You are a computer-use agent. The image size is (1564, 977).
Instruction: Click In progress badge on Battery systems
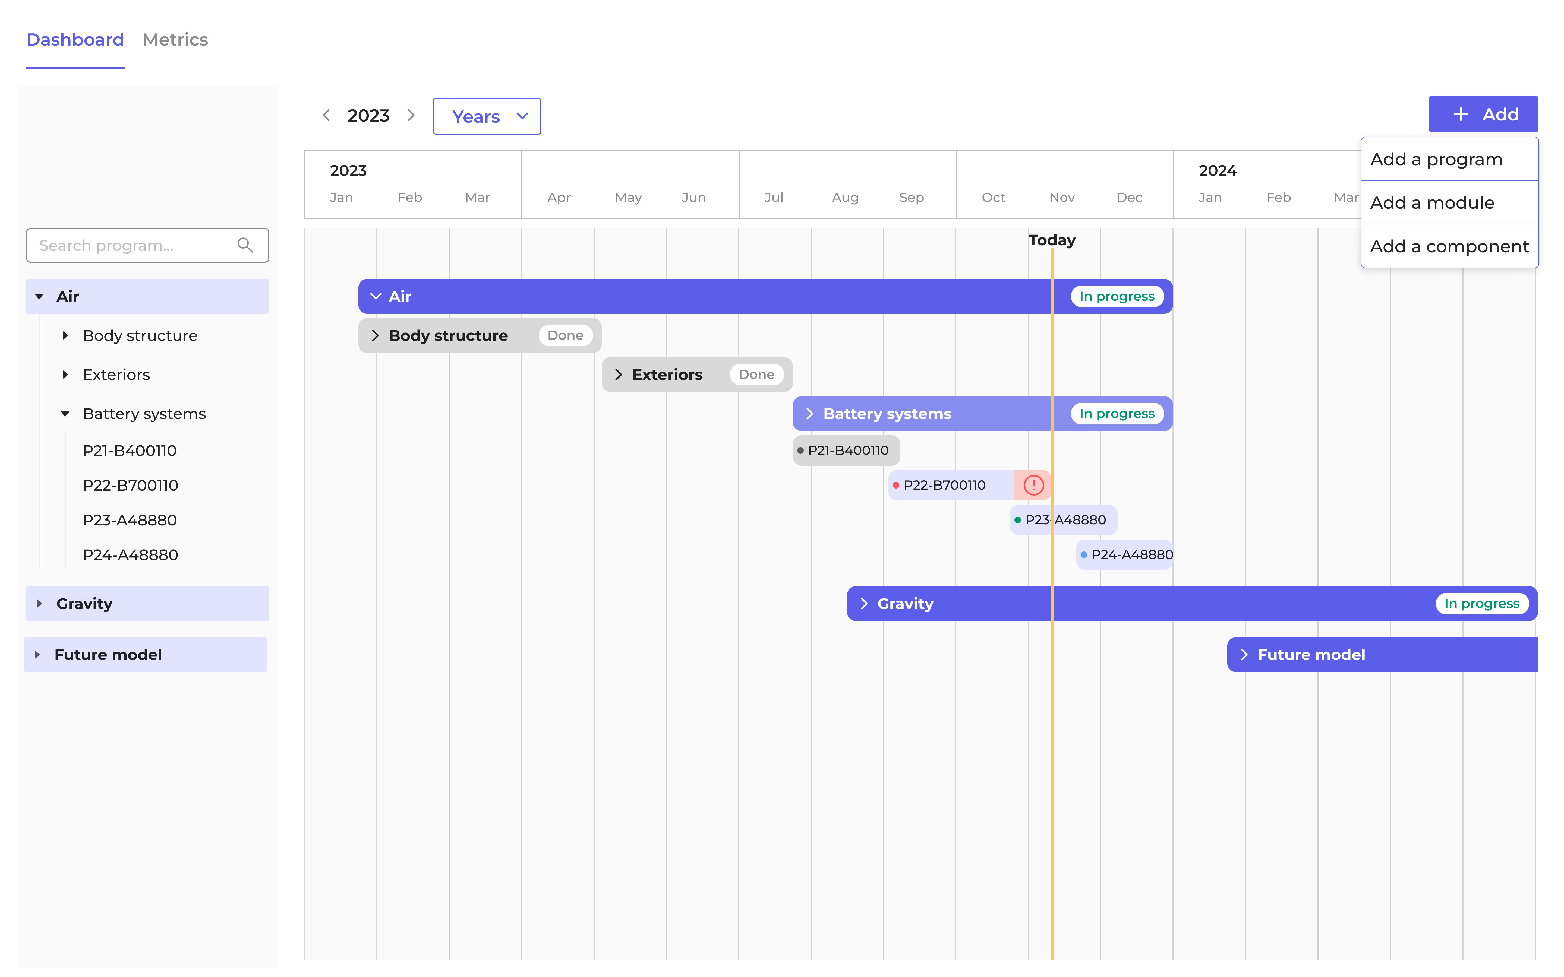1117,414
